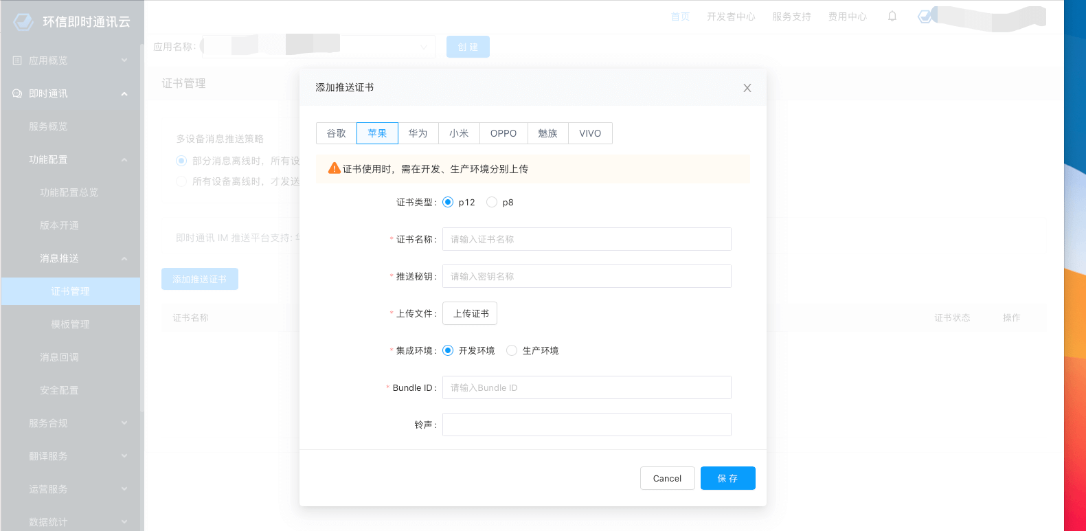Switch to the 华为 certificate tab
The height and width of the screenshot is (531, 1086).
(x=418, y=133)
